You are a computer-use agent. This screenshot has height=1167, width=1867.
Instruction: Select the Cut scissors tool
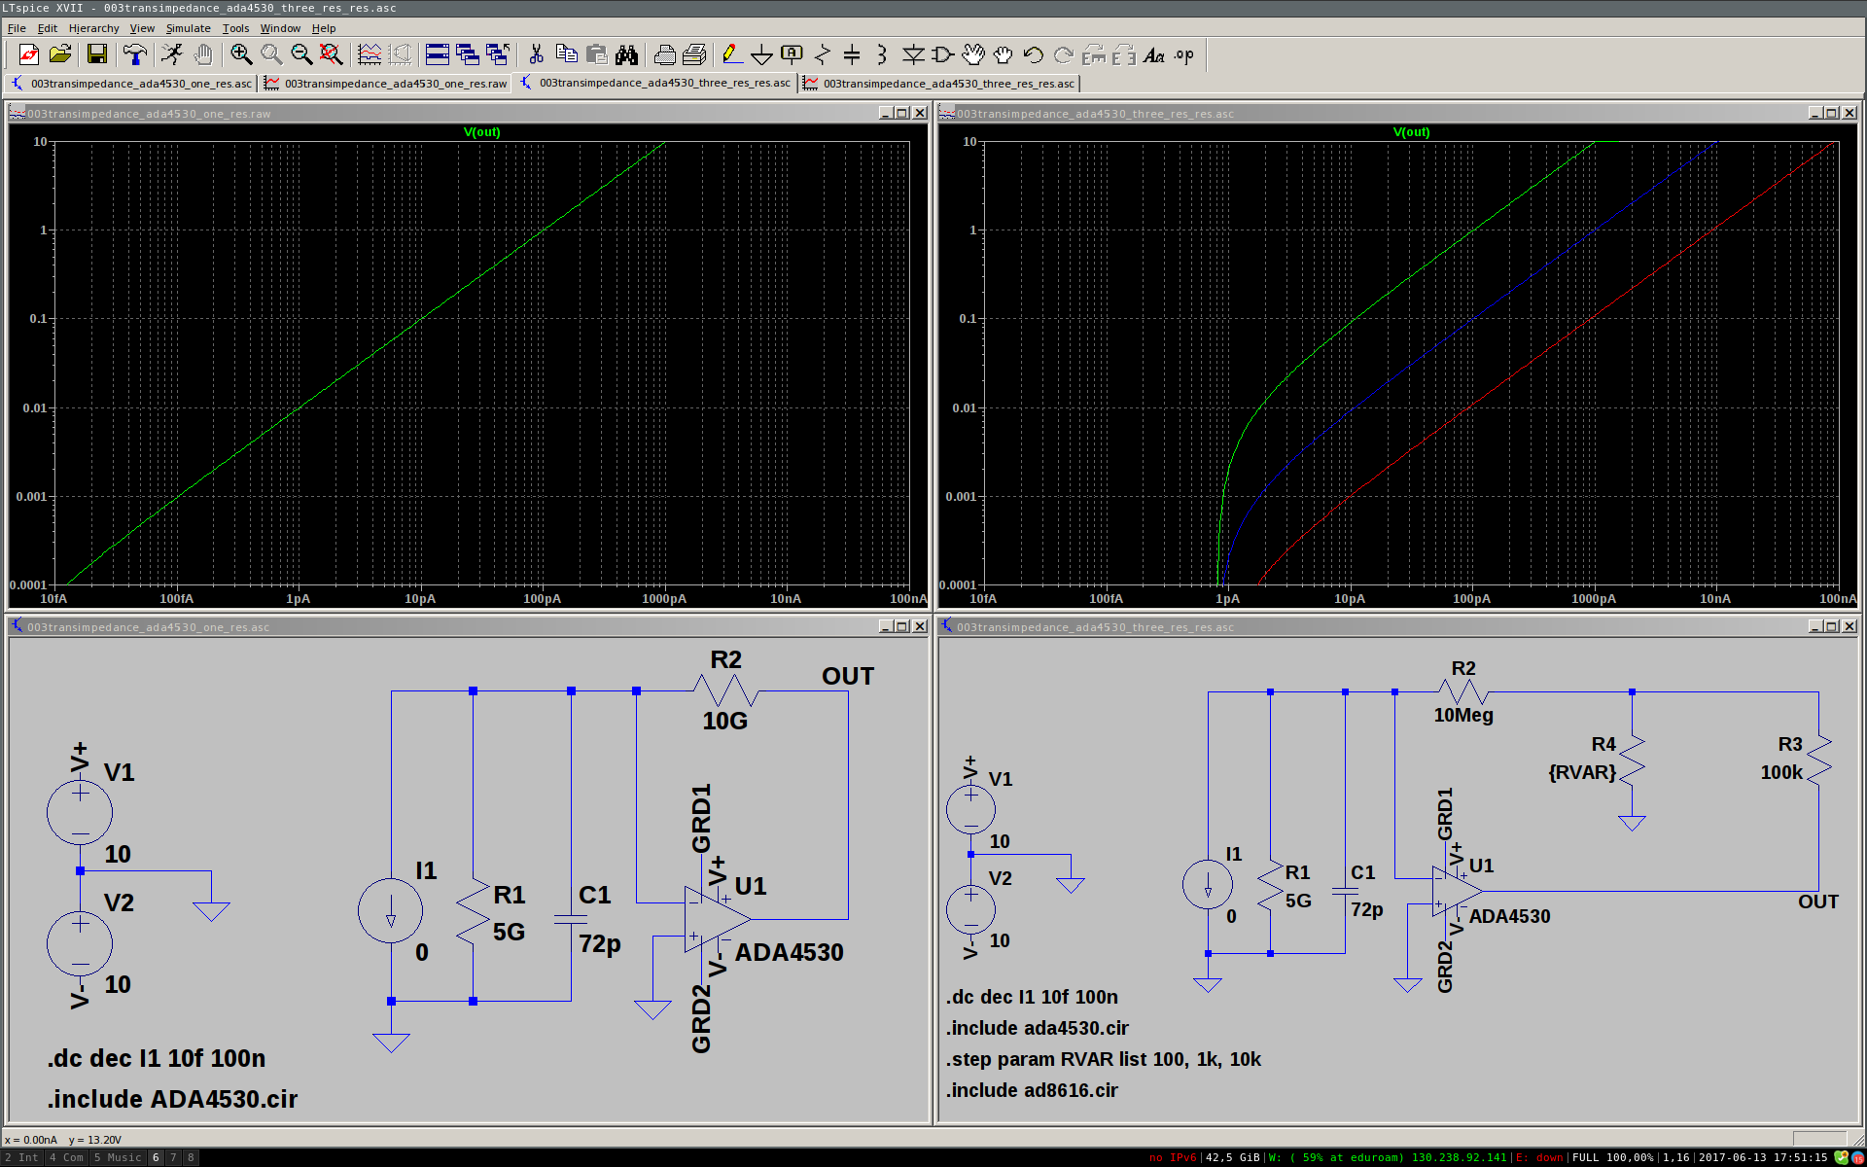[536, 55]
